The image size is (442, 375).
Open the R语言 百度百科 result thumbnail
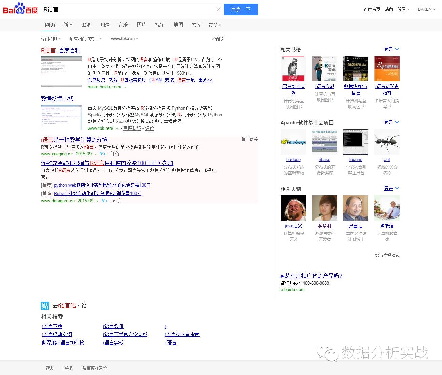61,72
